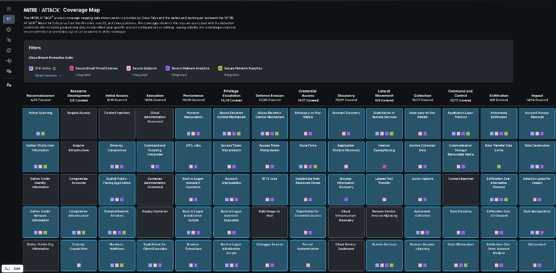556x273 pixels.
Task: Open the investigate search icon in sidebar
Action: (x=8, y=39)
